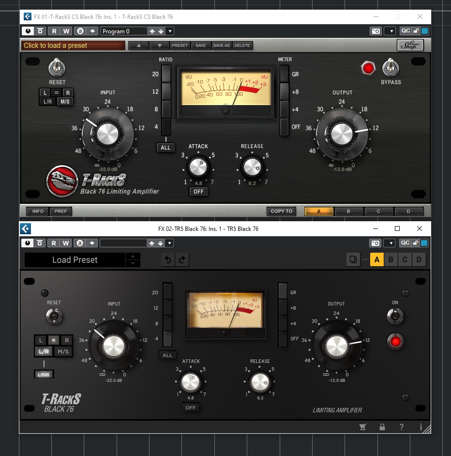Open the INFO panel

(x=38, y=211)
